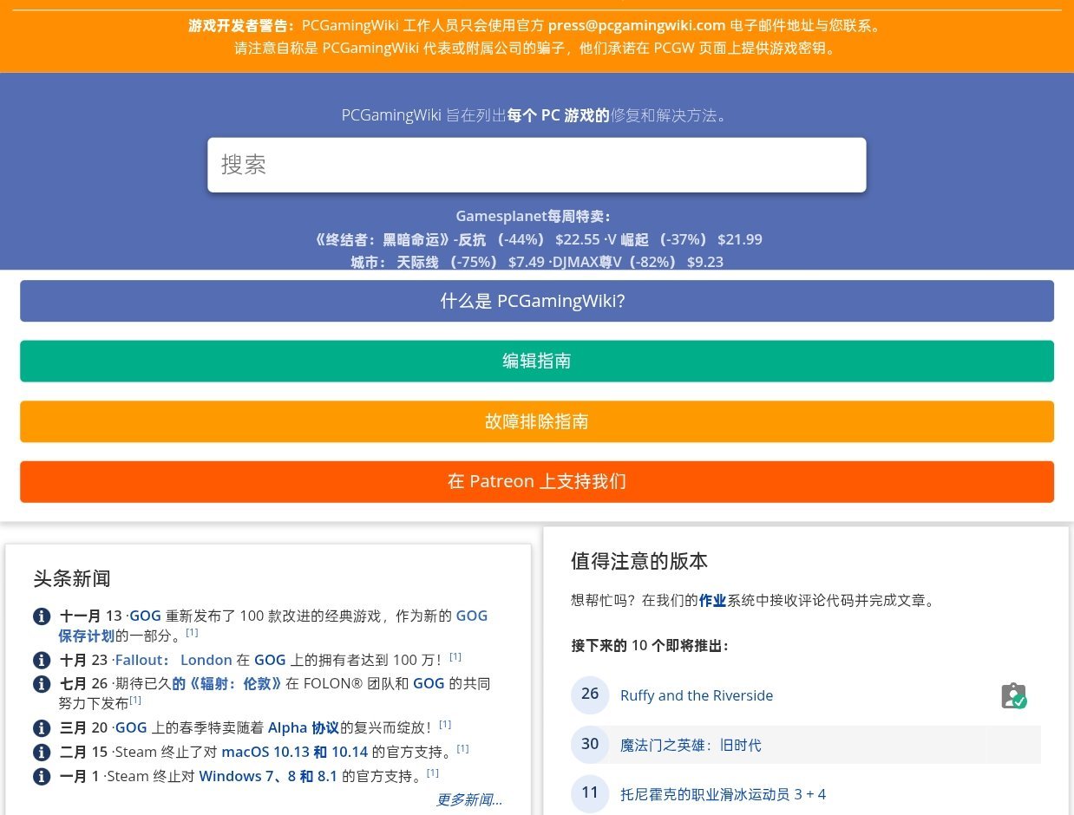Click the date badge 30 for 魔法门之英雄
This screenshot has width=1074, height=815.
pyautogui.click(x=590, y=745)
